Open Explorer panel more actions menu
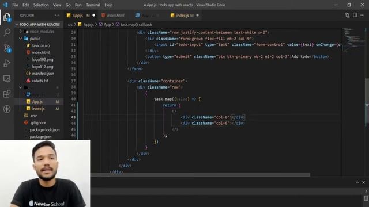The image size is (369, 207). pyautogui.click(x=57, y=16)
